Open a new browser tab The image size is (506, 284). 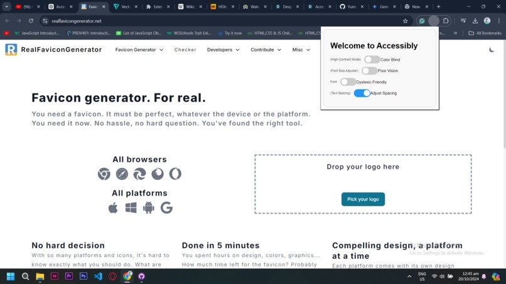pyautogui.click(x=438, y=6)
